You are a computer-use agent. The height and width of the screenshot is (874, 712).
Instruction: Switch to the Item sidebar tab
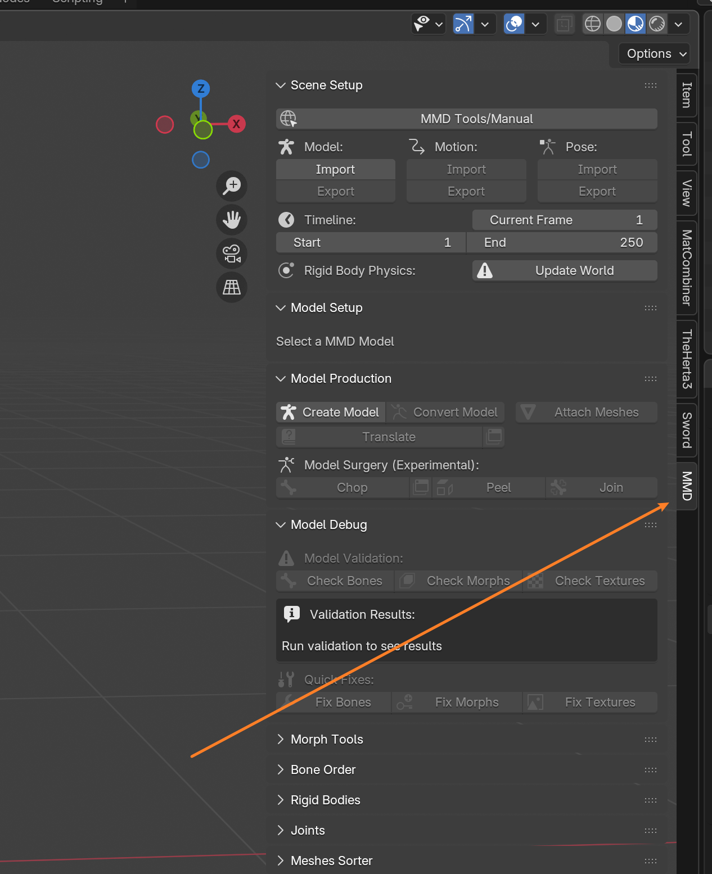click(x=687, y=95)
